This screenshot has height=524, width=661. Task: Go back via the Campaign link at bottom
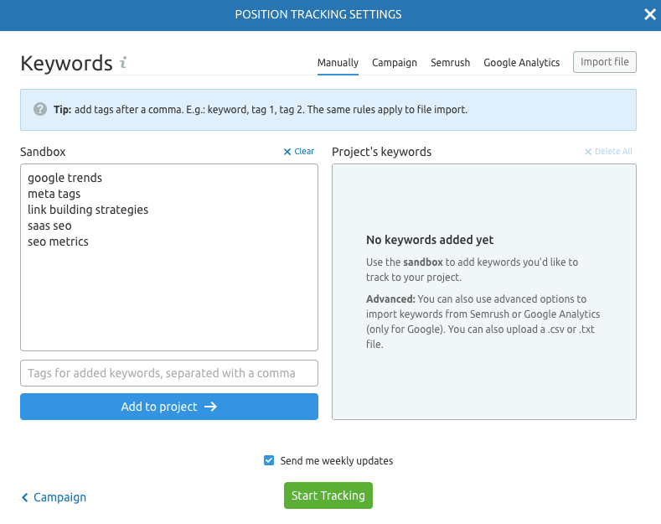54,497
